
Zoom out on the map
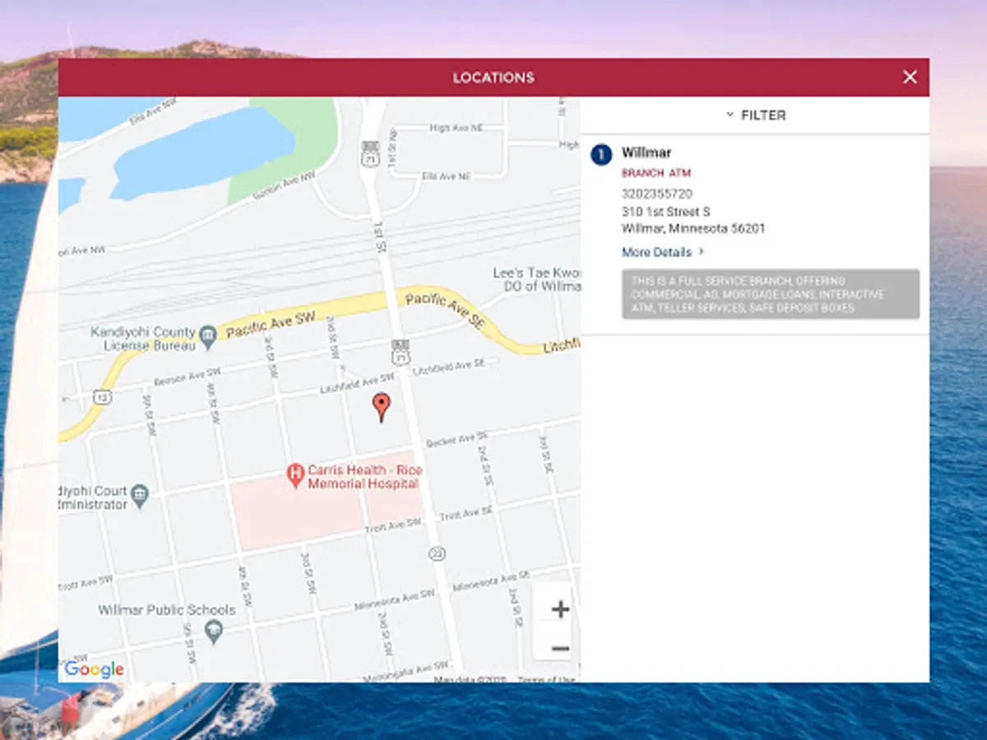point(560,649)
